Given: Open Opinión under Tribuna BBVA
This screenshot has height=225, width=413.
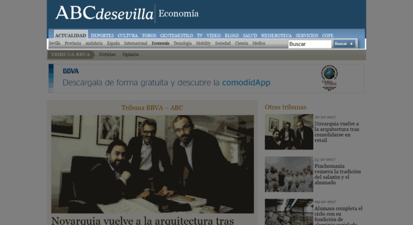Looking at the screenshot, I should [130, 55].
